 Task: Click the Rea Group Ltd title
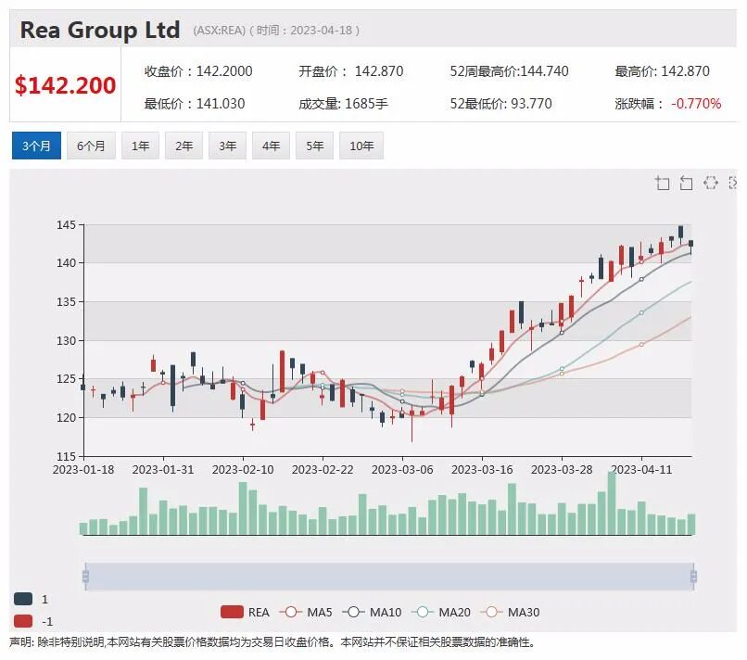100,30
